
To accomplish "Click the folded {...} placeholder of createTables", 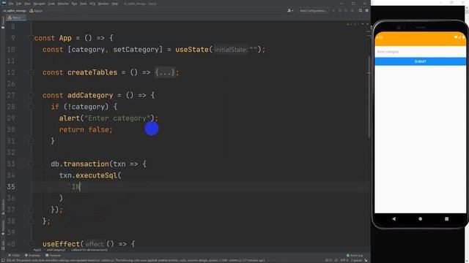I will [164, 72].
